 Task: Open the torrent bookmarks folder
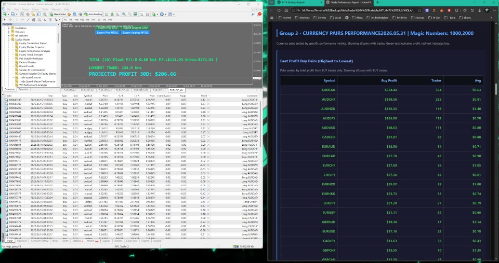click(284, 18)
